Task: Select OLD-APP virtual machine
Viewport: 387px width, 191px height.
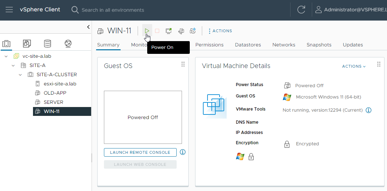Action: [55, 93]
